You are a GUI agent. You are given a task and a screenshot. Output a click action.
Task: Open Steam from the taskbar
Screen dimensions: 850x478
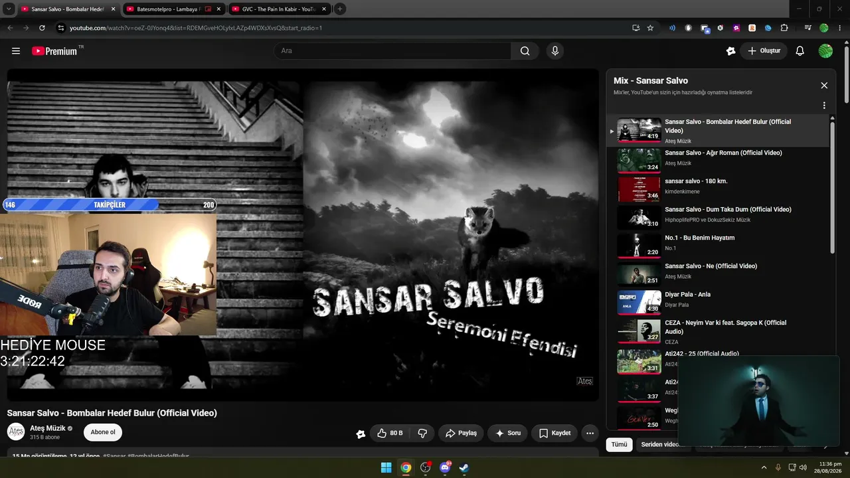pyautogui.click(x=464, y=468)
